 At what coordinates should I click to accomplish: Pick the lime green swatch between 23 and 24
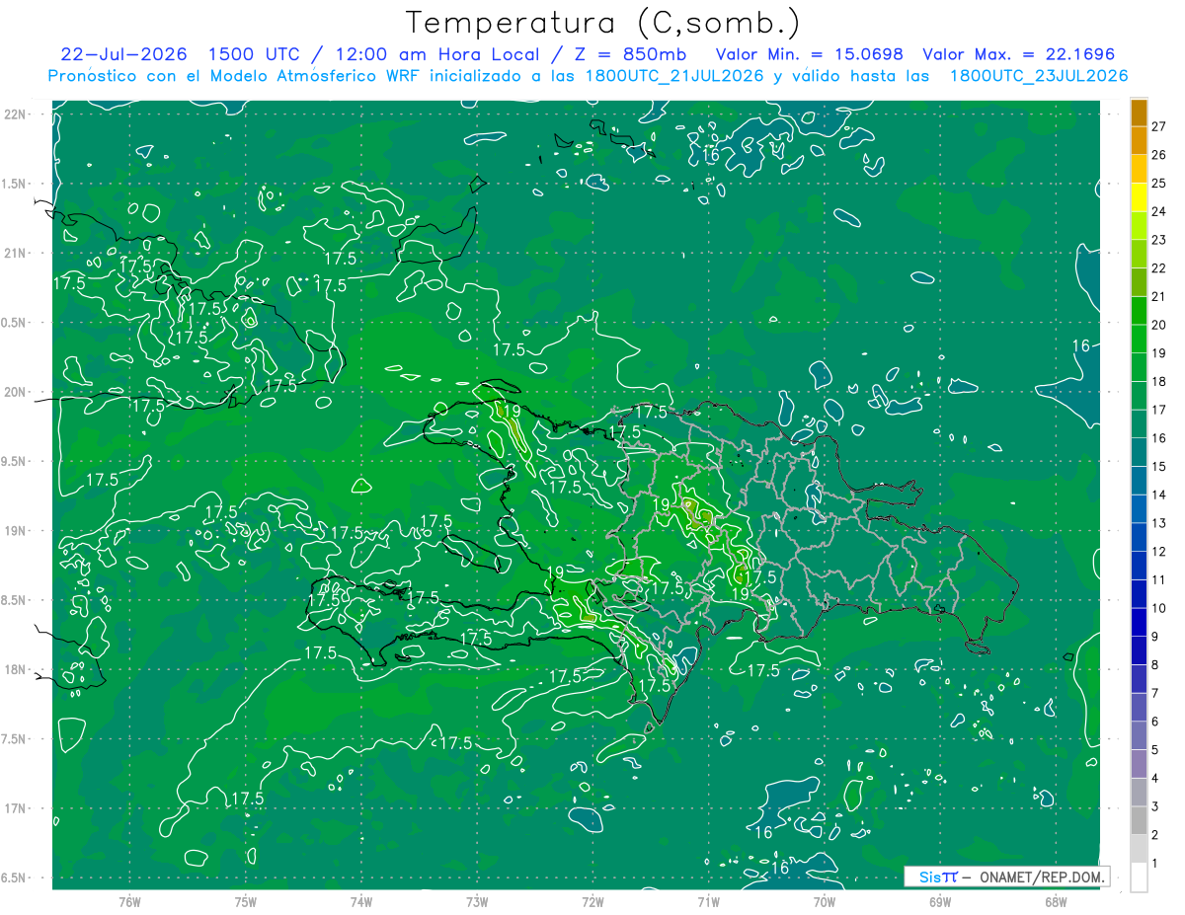(x=1139, y=225)
